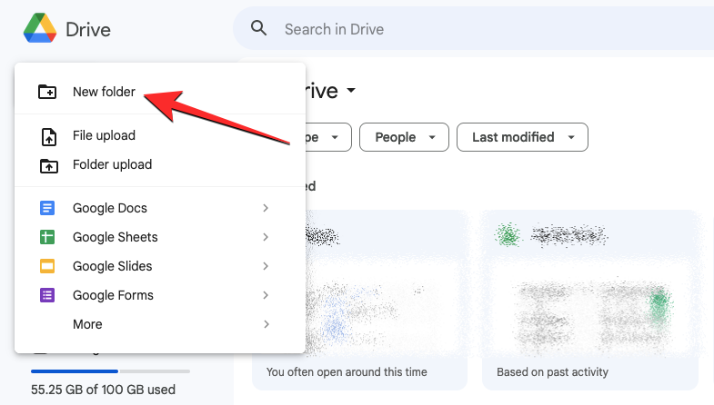Click the storage usage progress bar
Image resolution: width=714 pixels, height=405 pixels.
coord(110,371)
